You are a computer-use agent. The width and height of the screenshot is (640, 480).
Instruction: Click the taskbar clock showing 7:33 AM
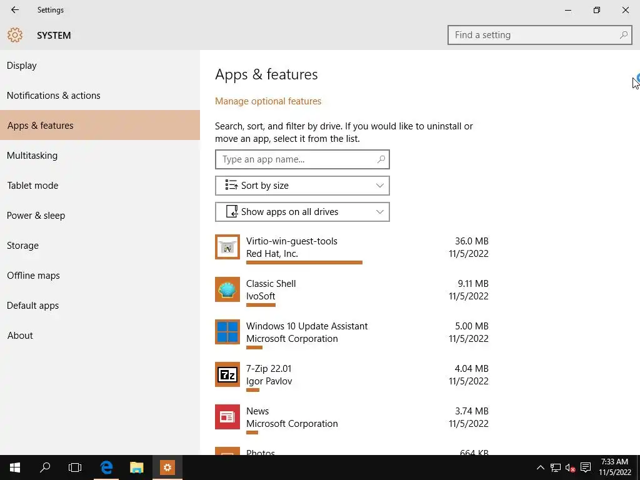615,467
